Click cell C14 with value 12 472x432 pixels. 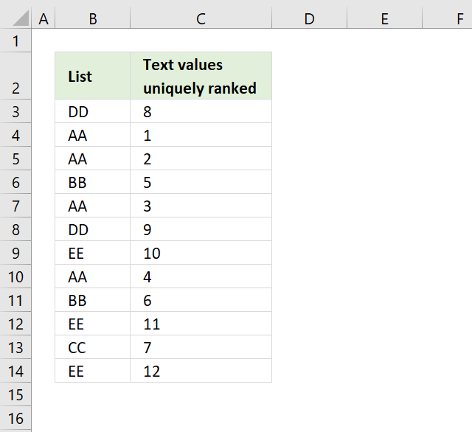tap(201, 371)
